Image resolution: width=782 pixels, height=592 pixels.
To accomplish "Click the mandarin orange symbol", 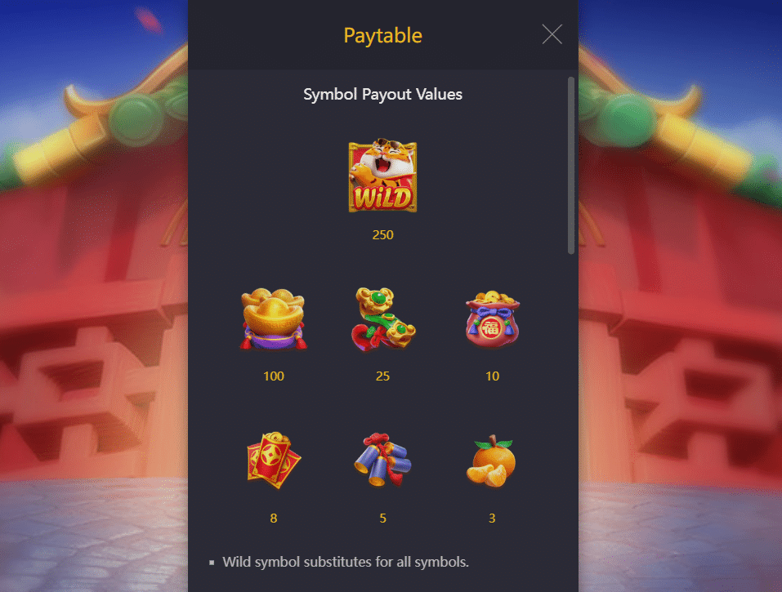I will pyautogui.click(x=492, y=461).
